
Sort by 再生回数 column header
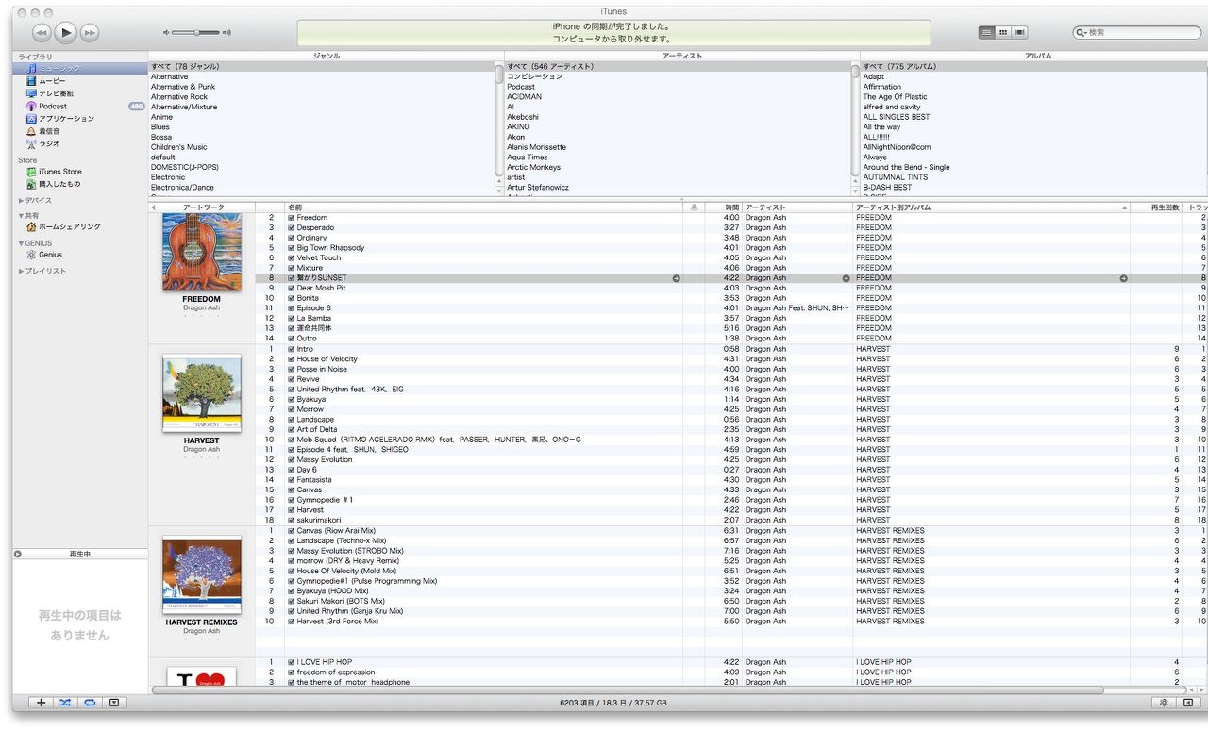coord(1157,207)
